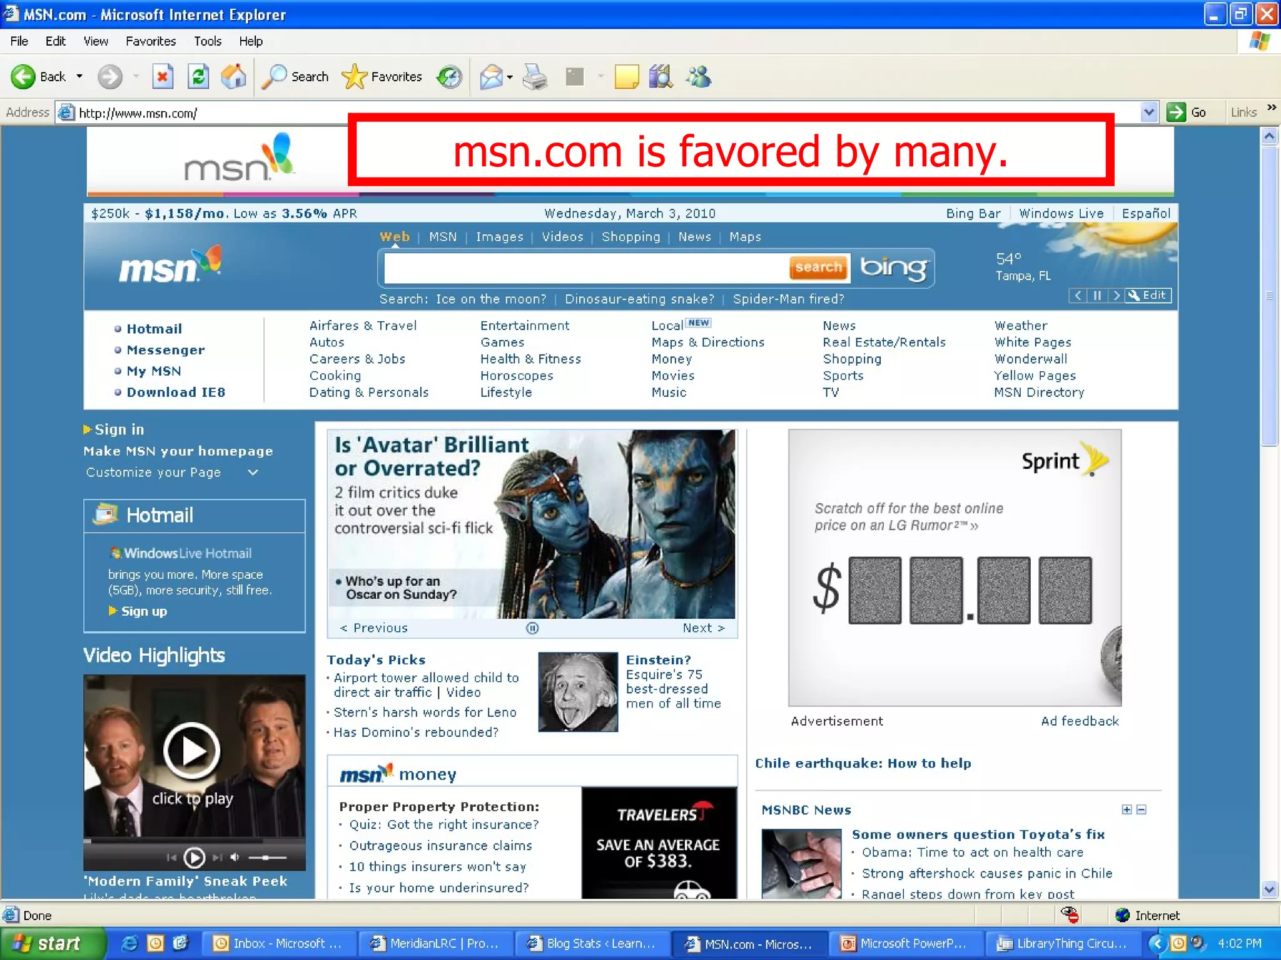Screen dimensions: 1281x960
Task: Click the Home icon in toolbar
Action: point(233,77)
